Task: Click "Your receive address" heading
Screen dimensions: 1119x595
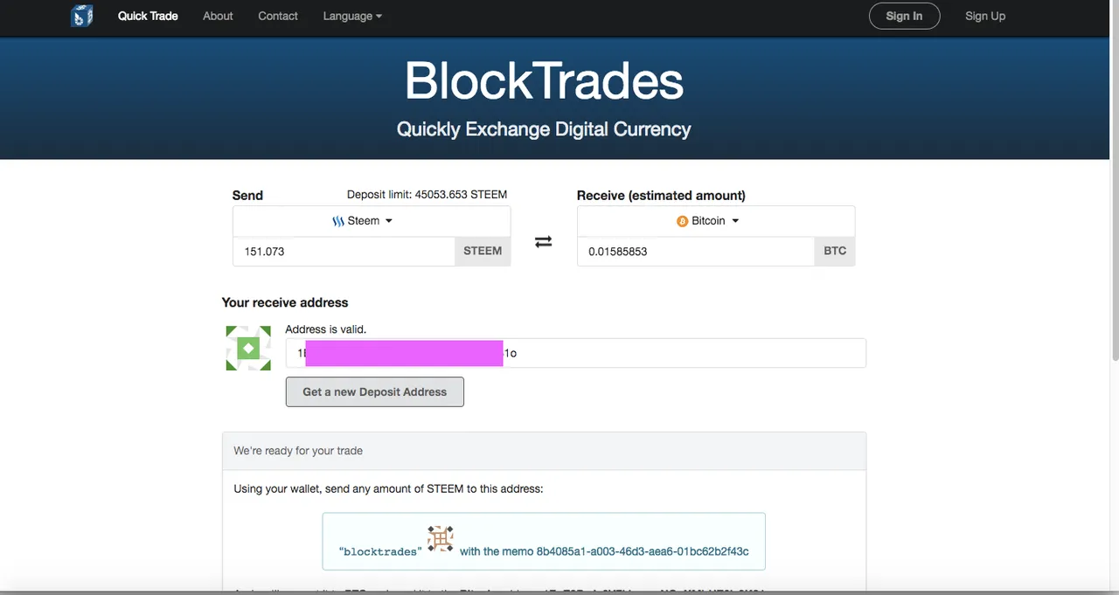Action: coord(285,302)
